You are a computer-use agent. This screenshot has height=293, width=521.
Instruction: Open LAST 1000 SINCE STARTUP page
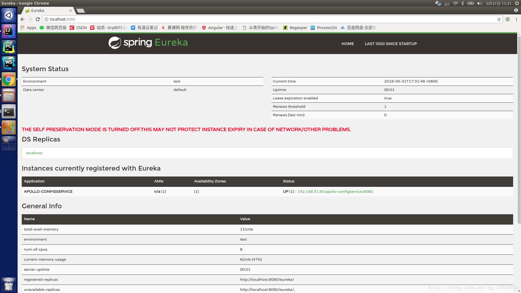[x=391, y=44]
